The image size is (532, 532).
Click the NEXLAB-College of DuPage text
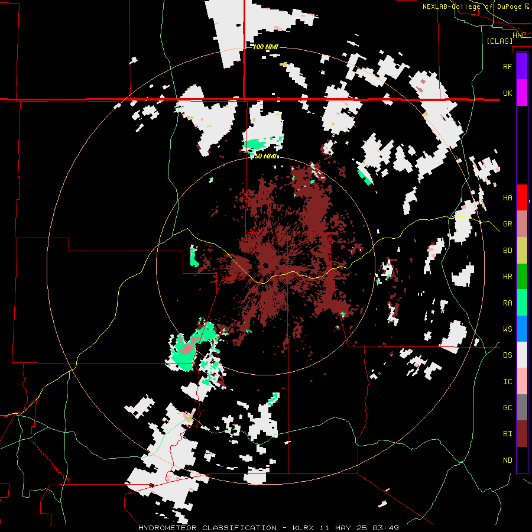[x=473, y=7]
